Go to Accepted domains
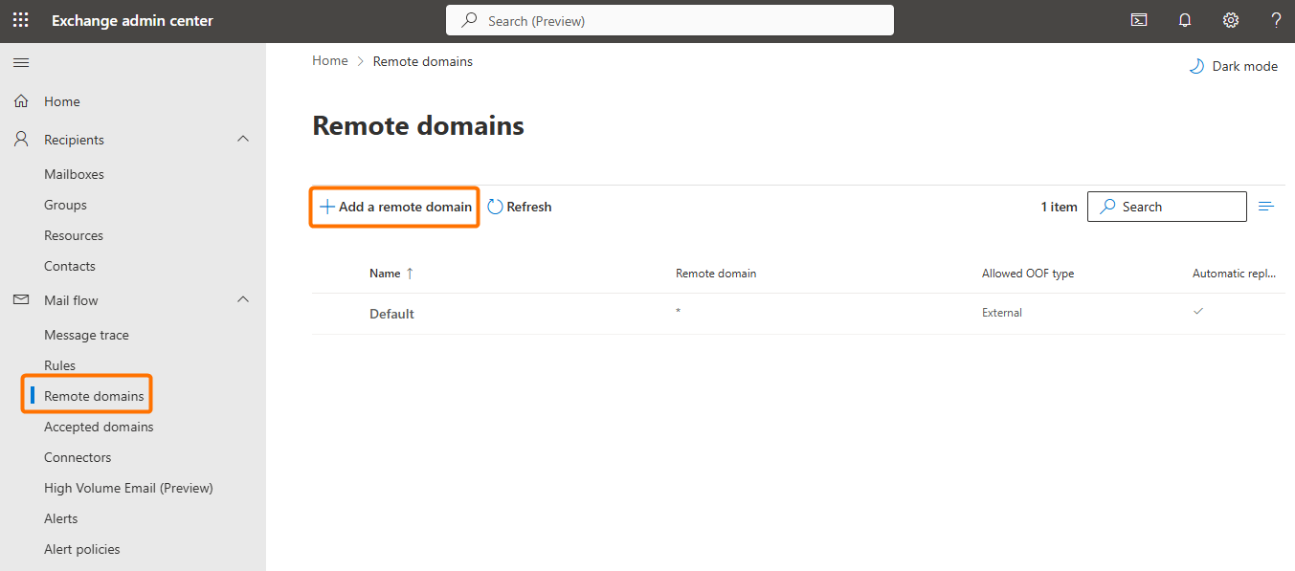The width and height of the screenshot is (1295, 571). click(x=99, y=427)
